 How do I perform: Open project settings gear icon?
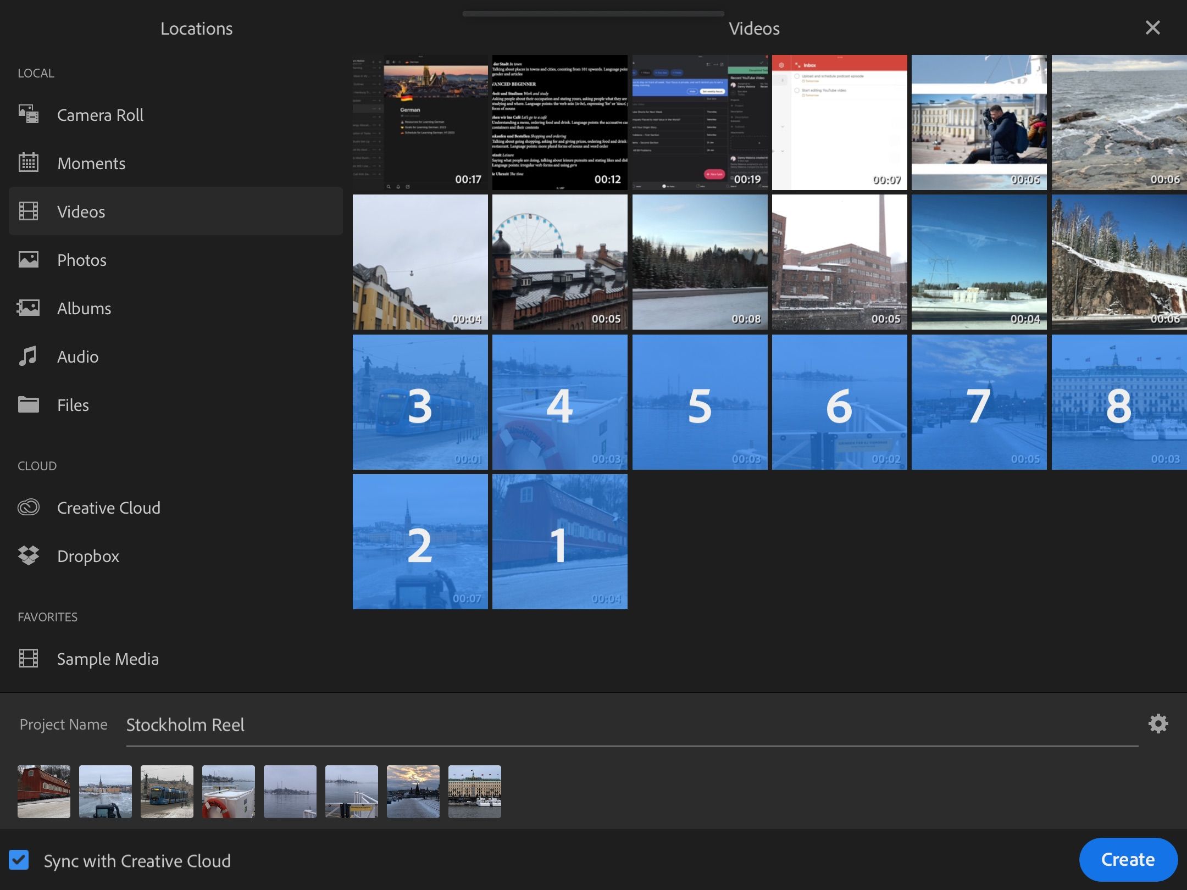pyautogui.click(x=1158, y=724)
